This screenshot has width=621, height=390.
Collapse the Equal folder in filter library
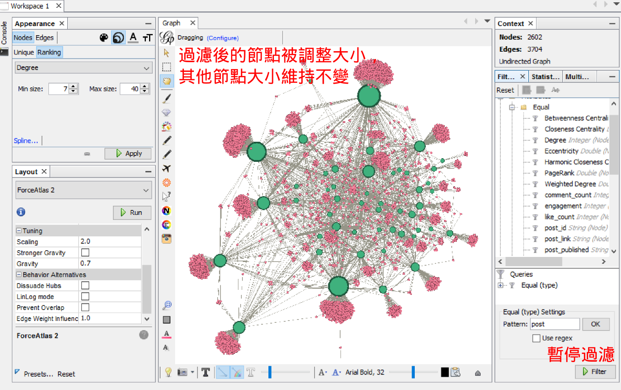coord(512,107)
